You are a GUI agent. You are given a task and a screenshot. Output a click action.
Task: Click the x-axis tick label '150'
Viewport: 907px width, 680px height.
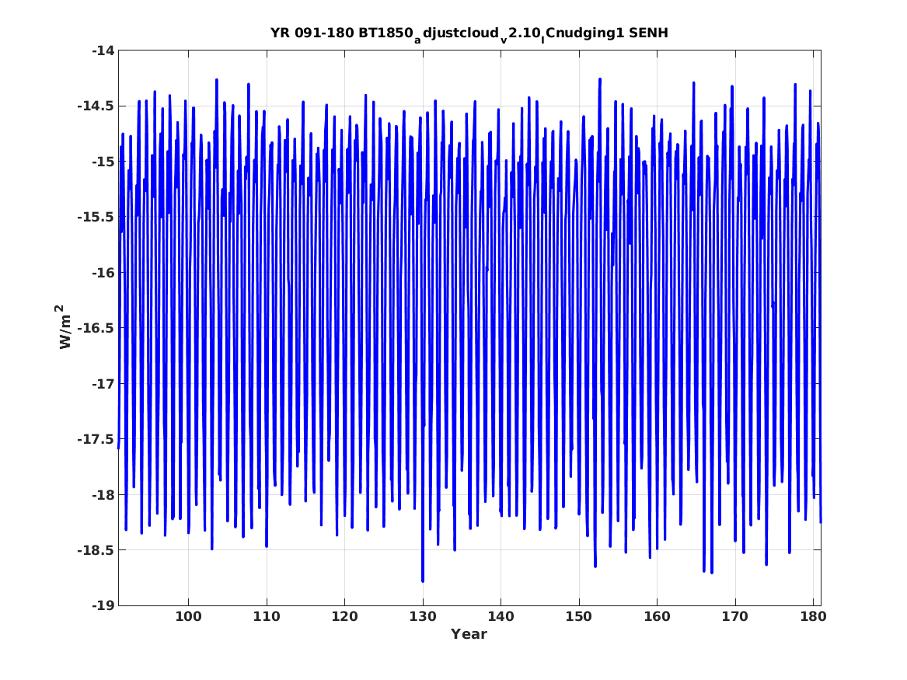(578, 616)
